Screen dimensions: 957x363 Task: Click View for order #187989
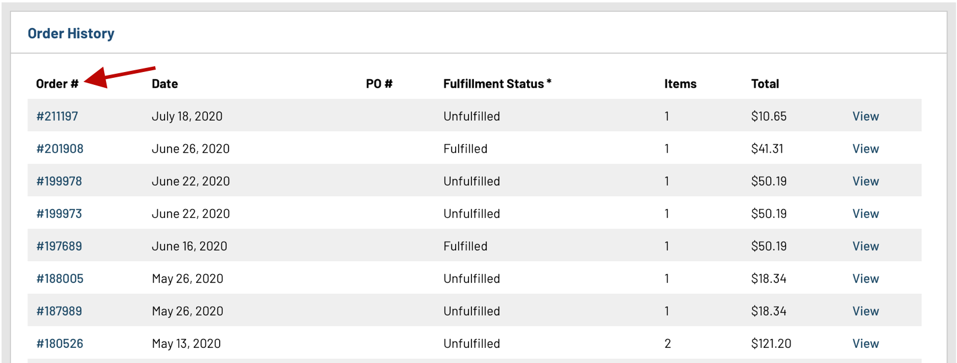pos(866,311)
